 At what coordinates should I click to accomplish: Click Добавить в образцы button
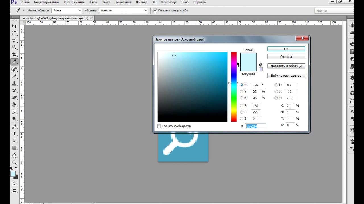[x=286, y=66]
